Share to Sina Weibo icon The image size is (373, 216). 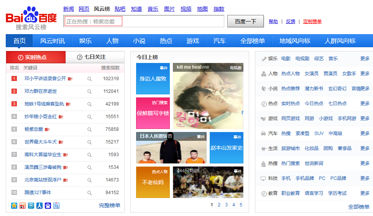(x=23, y=206)
